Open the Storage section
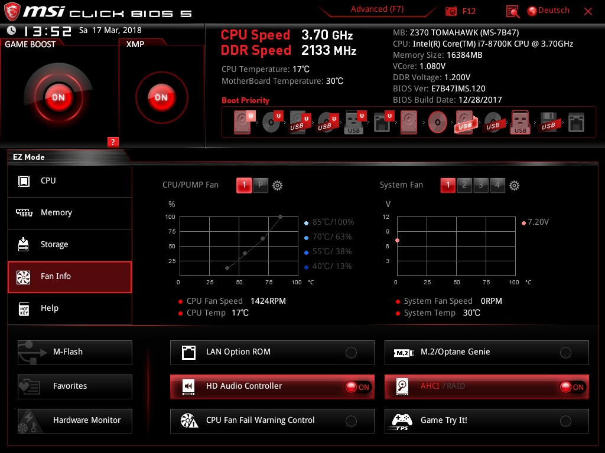The width and height of the screenshot is (605, 453). pyautogui.click(x=70, y=245)
